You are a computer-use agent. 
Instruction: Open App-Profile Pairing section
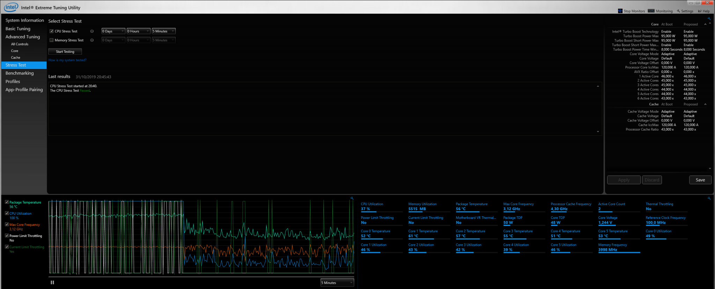(24, 89)
